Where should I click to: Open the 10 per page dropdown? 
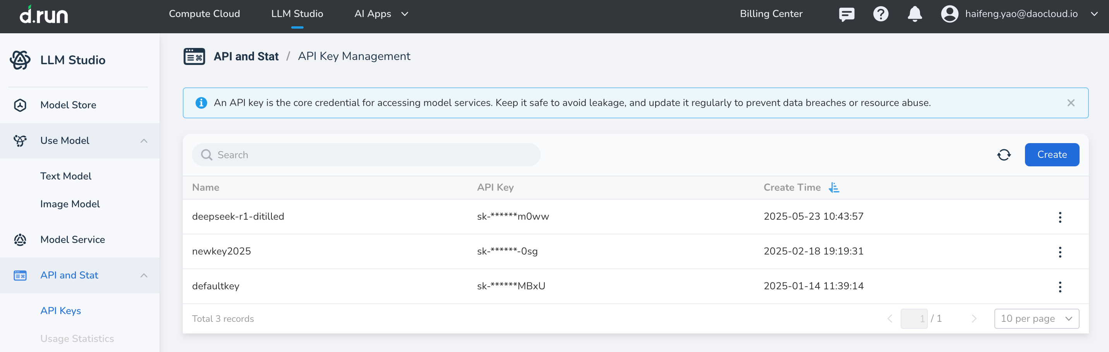pyautogui.click(x=1036, y=319)
